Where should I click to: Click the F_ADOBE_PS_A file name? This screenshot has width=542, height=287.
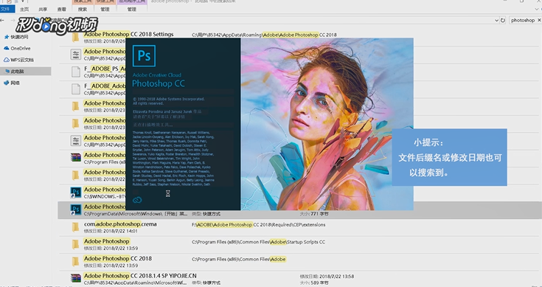pos(105,69)
